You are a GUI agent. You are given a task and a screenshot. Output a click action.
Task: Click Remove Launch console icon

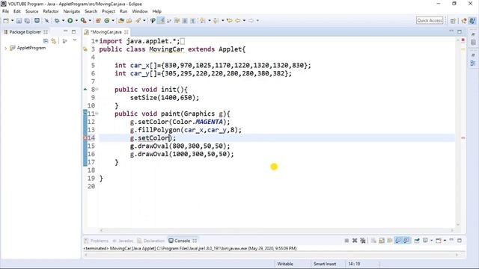355,241
